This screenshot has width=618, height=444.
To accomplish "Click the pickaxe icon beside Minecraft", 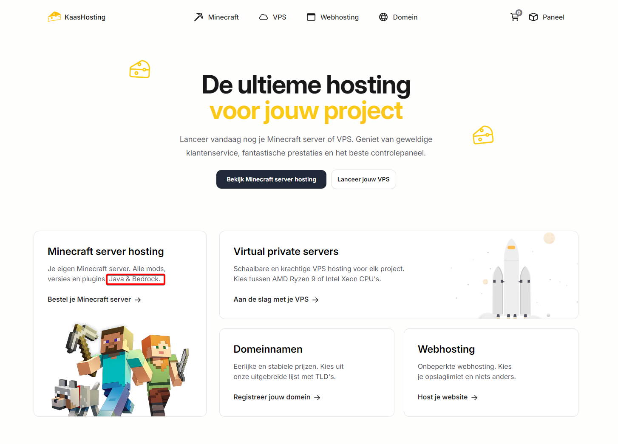I will (x=198, y=17).
